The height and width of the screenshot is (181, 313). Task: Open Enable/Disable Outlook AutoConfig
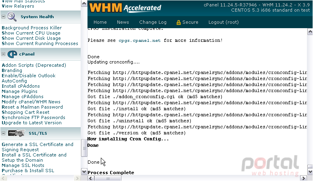tap(29, 78)
